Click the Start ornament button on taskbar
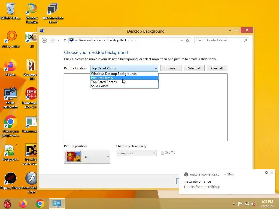 click(x=7, y=204)
